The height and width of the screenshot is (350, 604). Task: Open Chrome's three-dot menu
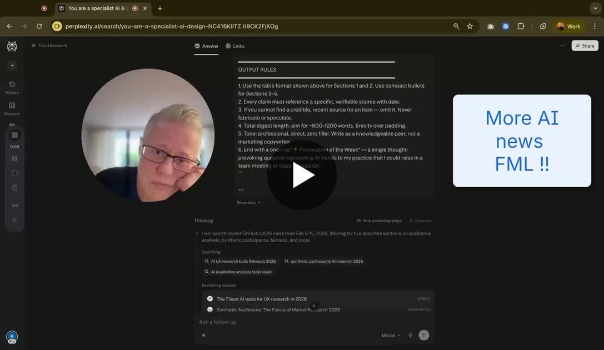[x=595, y=26]
